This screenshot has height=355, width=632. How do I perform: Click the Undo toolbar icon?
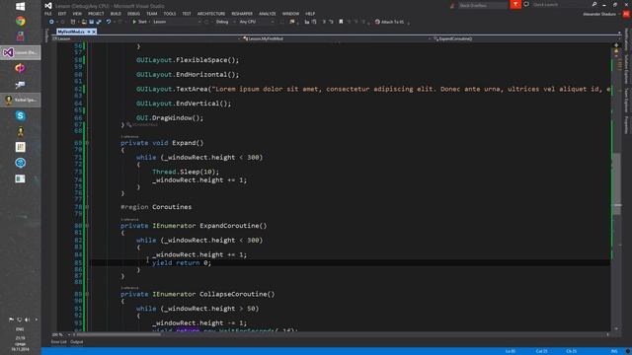pos(109,22)
